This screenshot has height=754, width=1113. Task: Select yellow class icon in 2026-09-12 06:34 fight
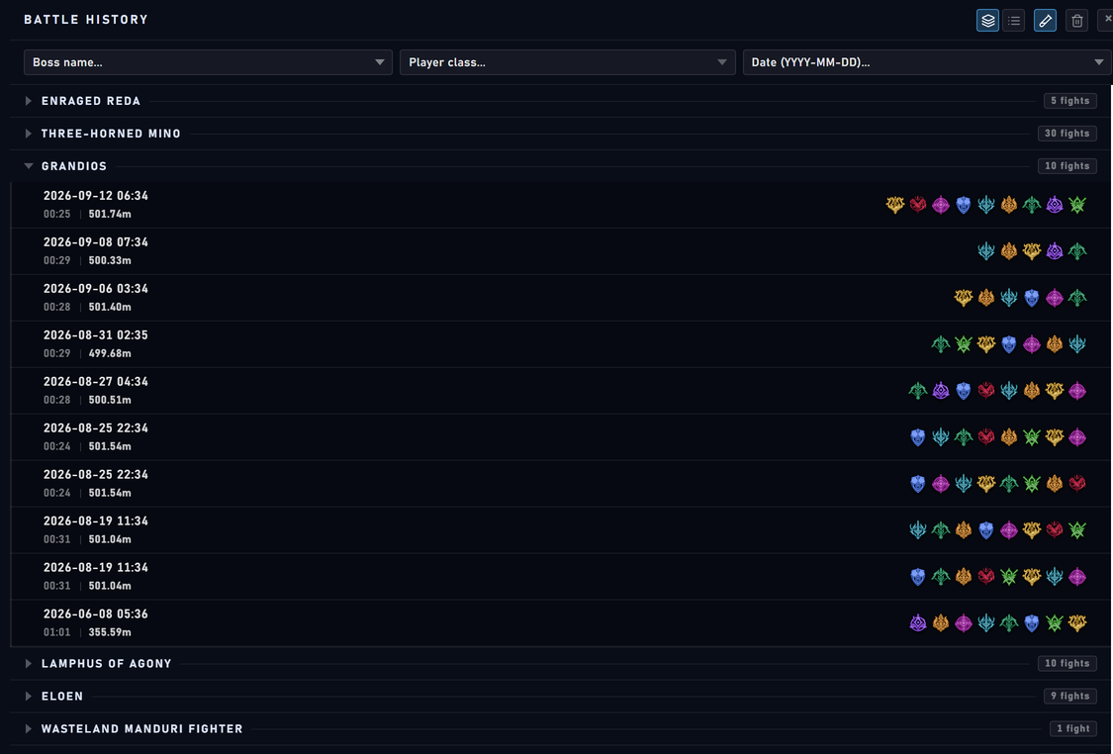895,205
